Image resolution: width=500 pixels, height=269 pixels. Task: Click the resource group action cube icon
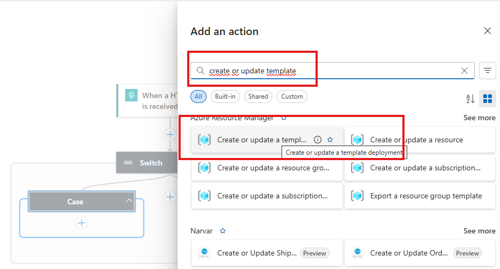coord(204,168)
